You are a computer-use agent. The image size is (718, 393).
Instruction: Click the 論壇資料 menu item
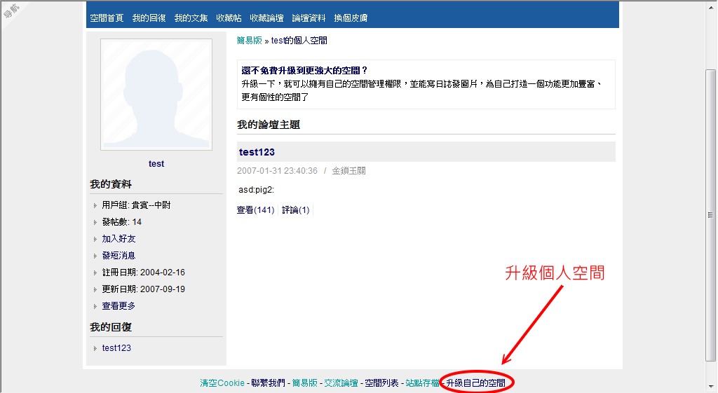[x=309, y=18]
